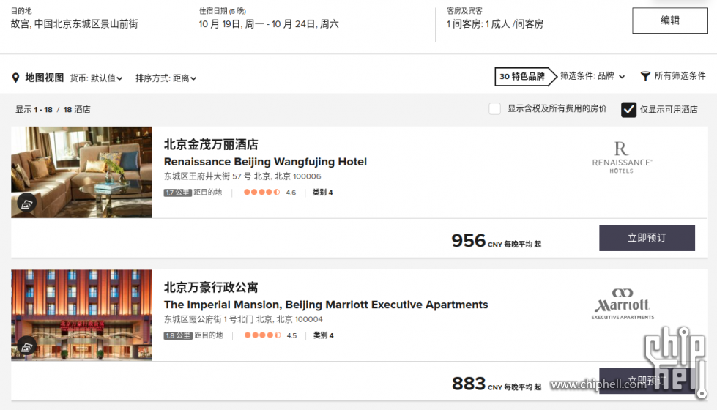Click the Renaissance hotel star rating dots
Image resolution: width=717 pixels, height=410 pixels.
pos(261,192)
